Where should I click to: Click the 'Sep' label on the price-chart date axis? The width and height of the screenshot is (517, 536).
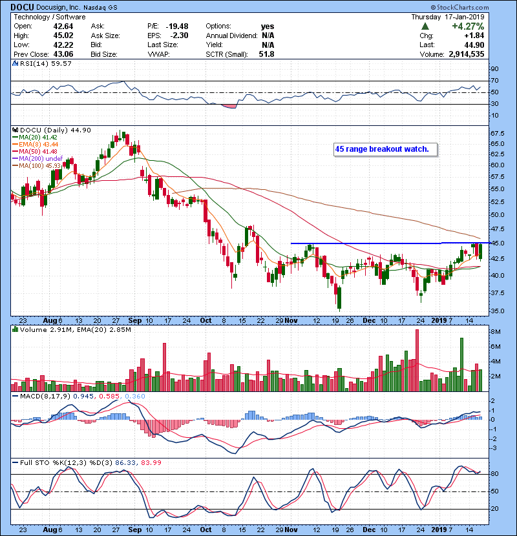(135, 321)
